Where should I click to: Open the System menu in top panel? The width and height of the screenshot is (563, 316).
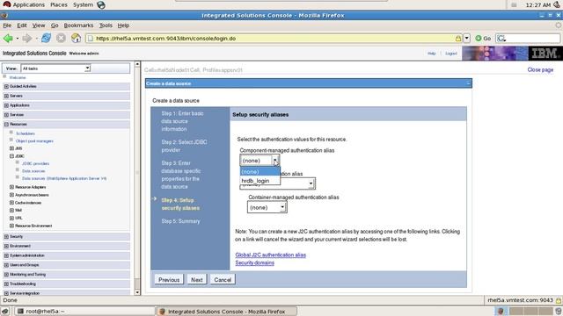click(83, 4)
